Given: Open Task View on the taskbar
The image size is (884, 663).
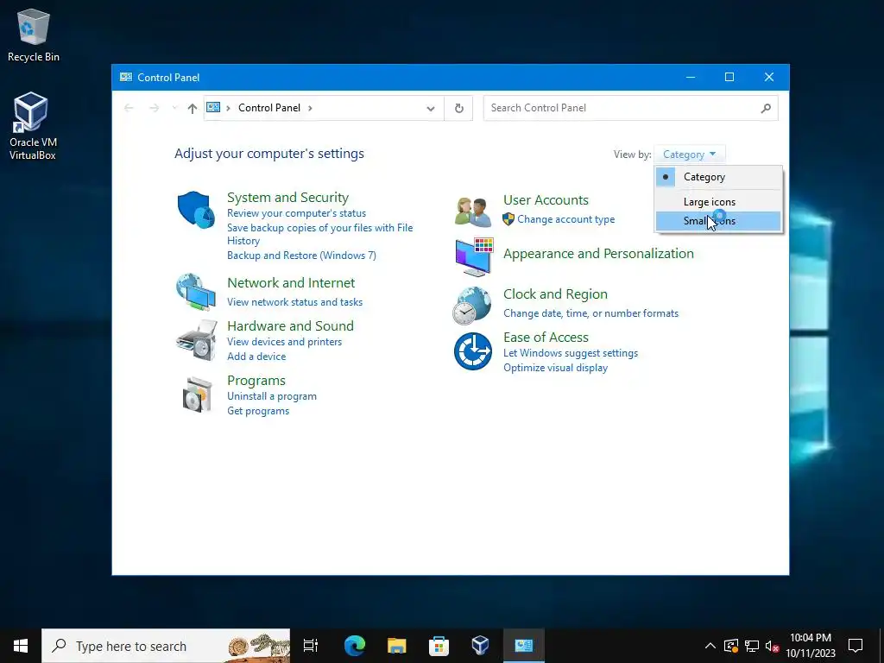Looking at the screenshot, I should pos(311,646).
